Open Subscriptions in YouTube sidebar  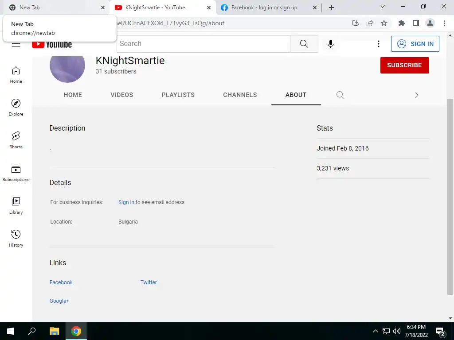16,173
